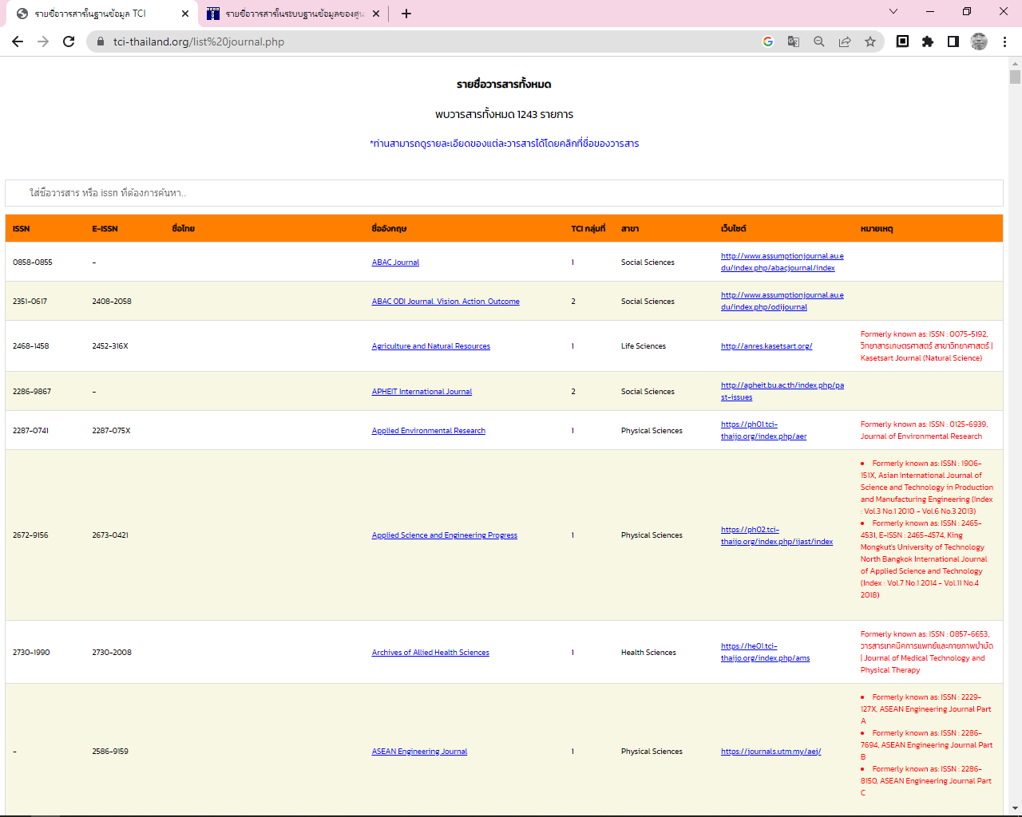Switch to the second browser tab
This screenshot has height=817, width=1022.
pos(292,14)
